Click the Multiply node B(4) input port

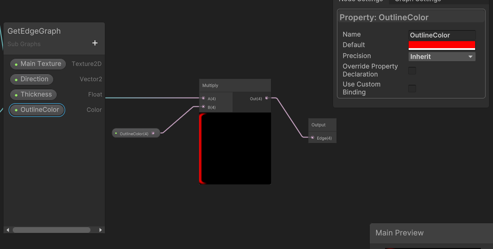(203, 107)
